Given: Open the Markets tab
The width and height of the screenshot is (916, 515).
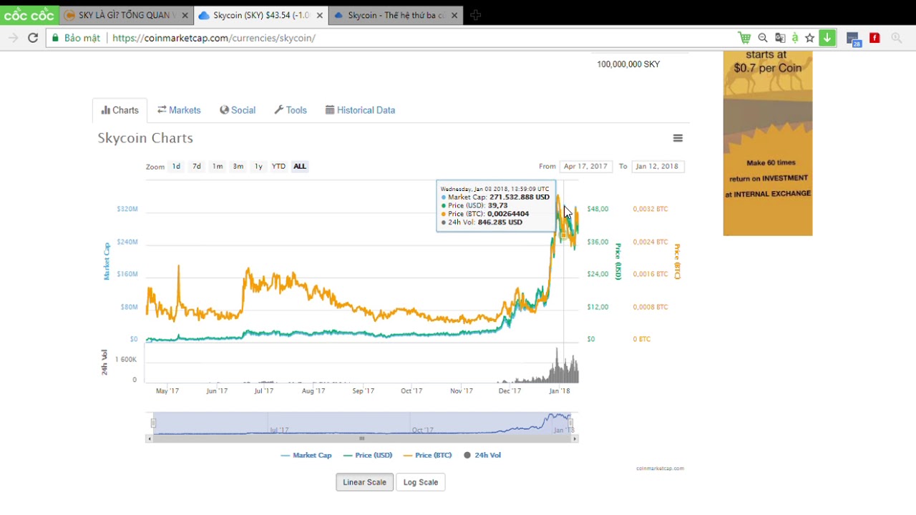Looking at the screenshot, I should coord(179,110).
